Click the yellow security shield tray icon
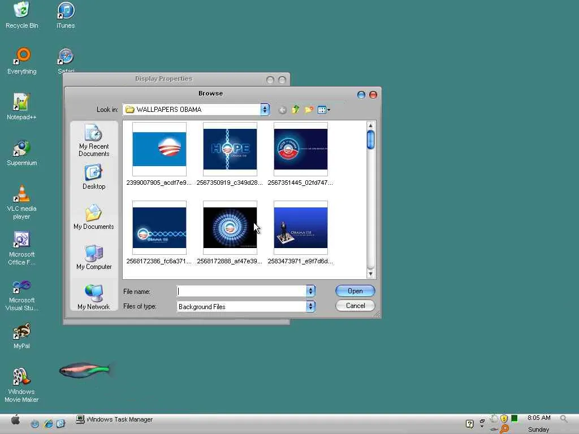This screenshot has height=434, width=579. pos(504,419)
